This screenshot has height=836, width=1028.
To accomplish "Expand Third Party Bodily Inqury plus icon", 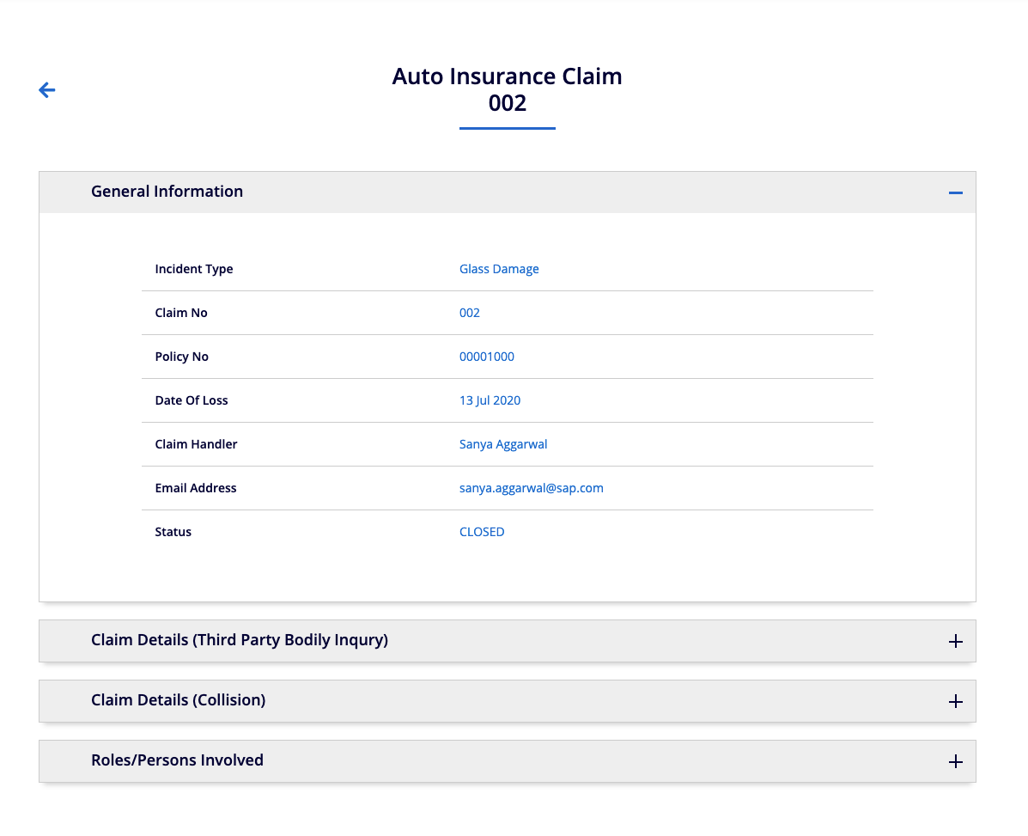I will coord(955,641).
